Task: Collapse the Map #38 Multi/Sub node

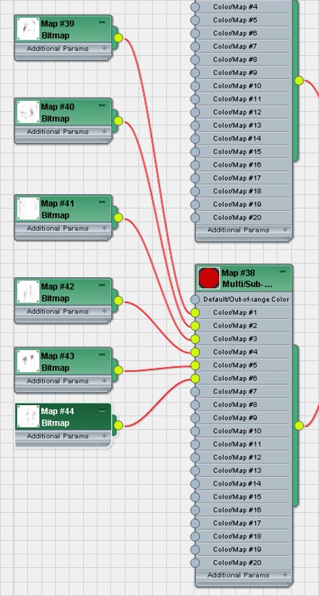Action: 282,272
